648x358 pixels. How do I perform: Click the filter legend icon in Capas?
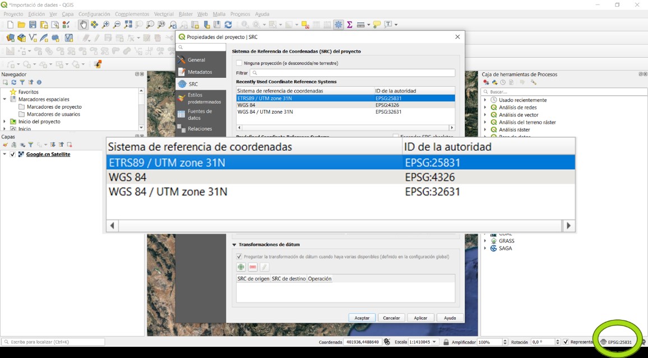tap(31, 145)
